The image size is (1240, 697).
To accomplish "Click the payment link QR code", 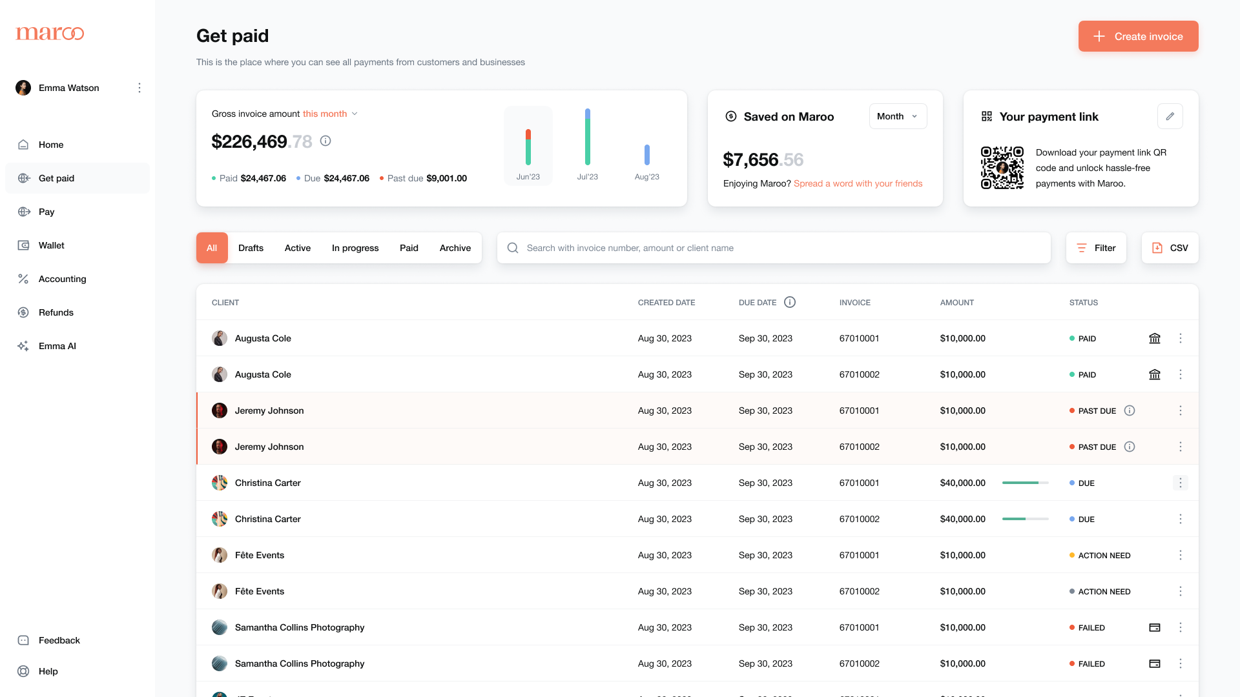I will 1002,168.
